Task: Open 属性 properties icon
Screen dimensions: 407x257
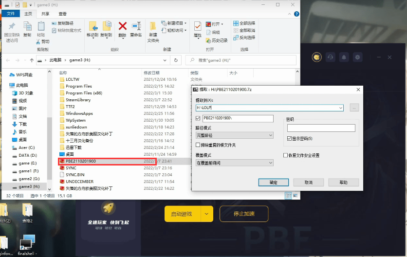Action: point(198,26)
